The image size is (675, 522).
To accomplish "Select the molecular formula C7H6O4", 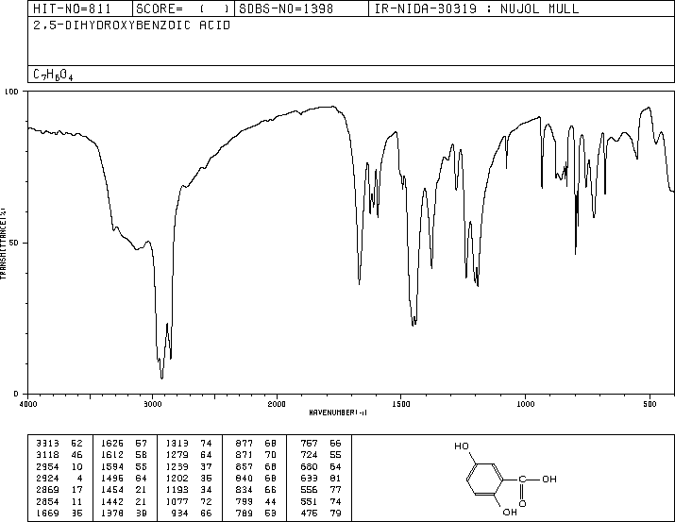I will click(x=53, y=75).
